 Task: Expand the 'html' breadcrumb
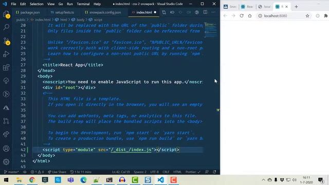[64, 20]
